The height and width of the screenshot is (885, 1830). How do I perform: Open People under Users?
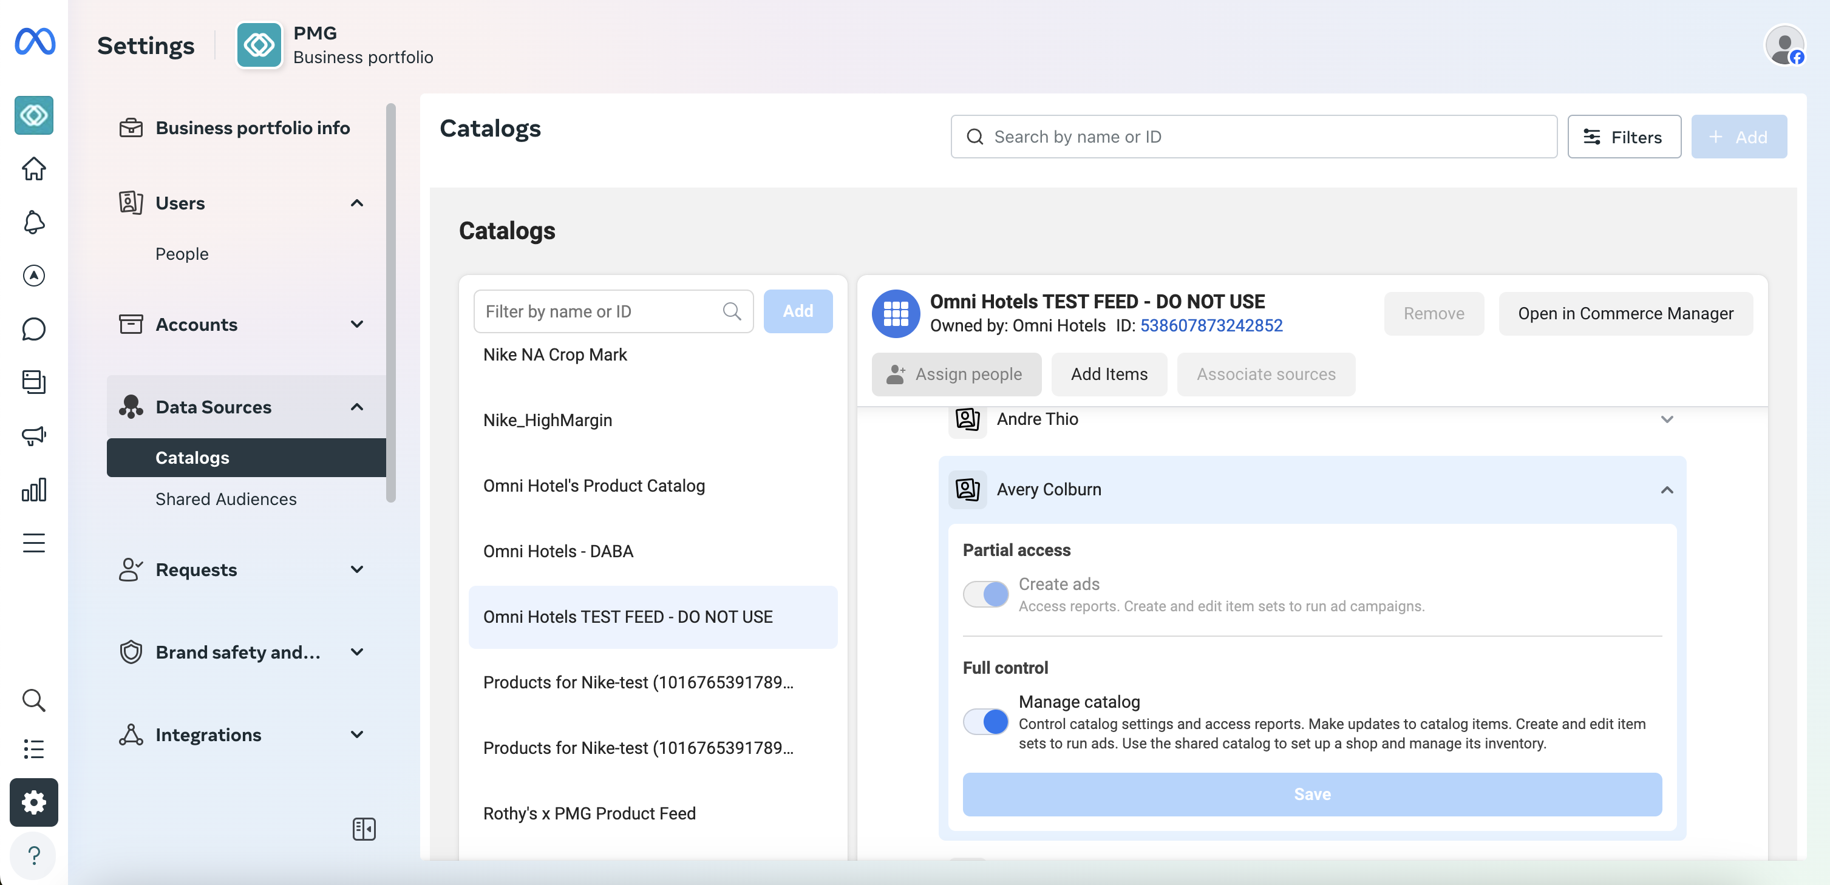[182, 254]
